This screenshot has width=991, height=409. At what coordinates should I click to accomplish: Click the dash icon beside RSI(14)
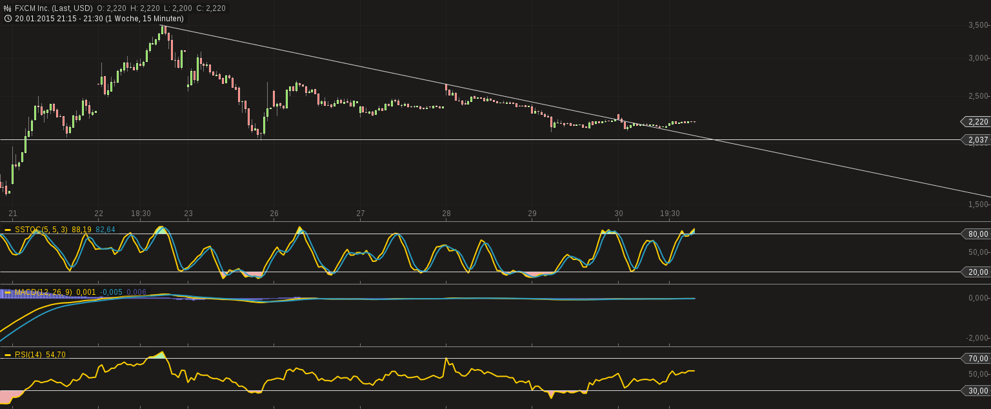7,354
